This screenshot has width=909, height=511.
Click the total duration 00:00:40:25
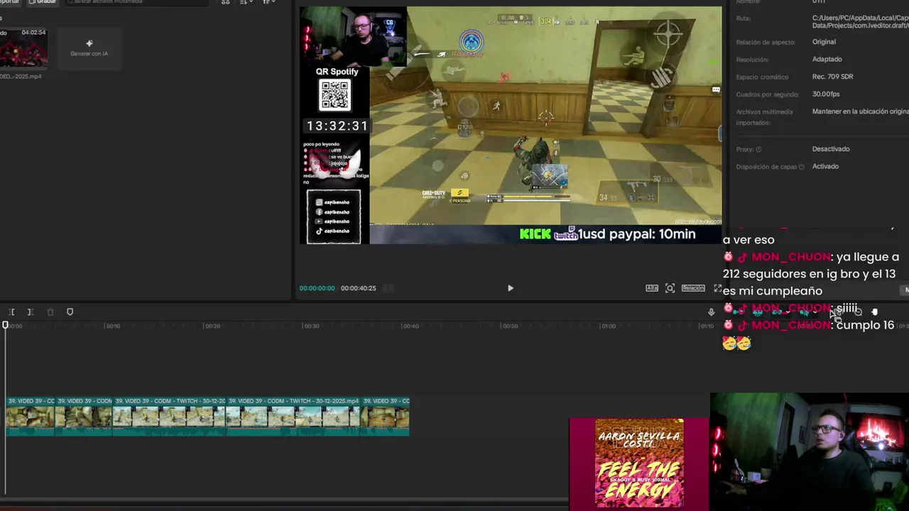[358, 288]
